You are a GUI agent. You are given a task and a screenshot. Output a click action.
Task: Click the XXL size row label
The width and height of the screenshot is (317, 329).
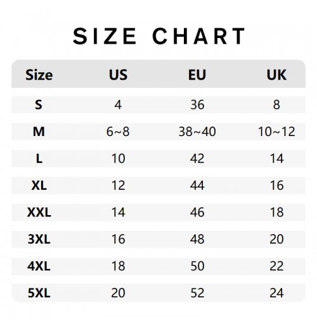click(x=39, y=212)
